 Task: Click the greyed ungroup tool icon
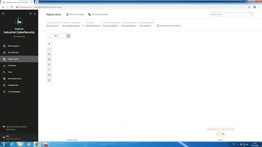click(49, 70)
